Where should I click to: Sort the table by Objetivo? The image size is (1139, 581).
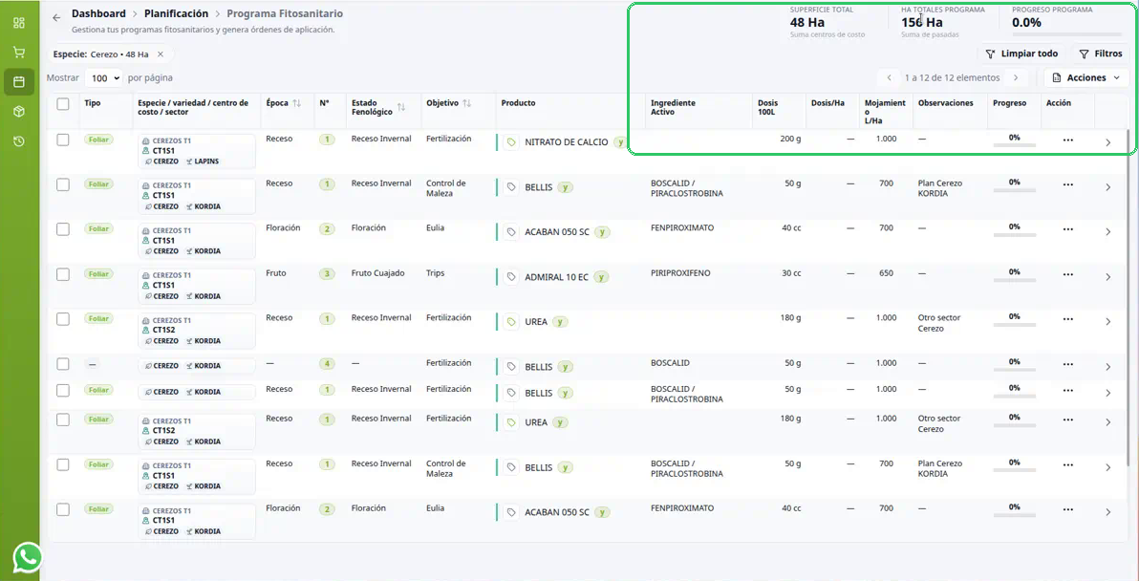[467, 104]
